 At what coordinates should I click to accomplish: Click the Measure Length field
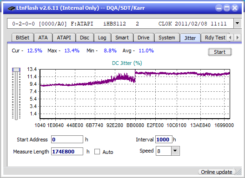click(67, 152)
